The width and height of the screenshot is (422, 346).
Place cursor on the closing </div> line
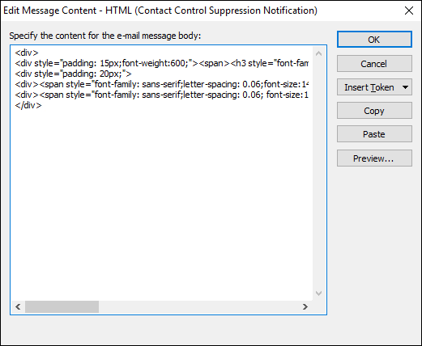coord(28,105)
